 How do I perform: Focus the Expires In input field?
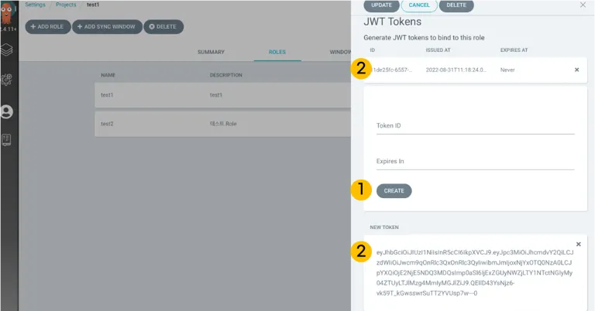[x=476, y=162]
